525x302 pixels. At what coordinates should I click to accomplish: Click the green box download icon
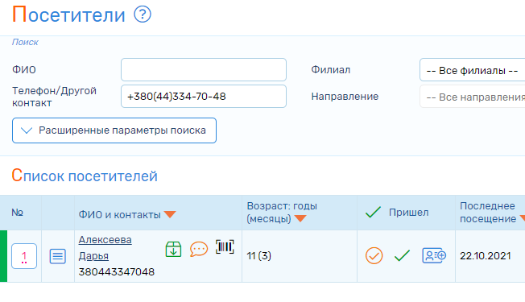coord(173,249)
